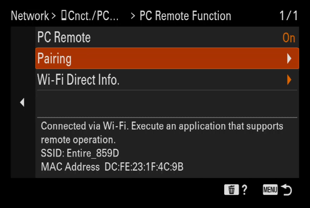Click the Connected via Wi-Fi message
Viewport: 310px width, 208px height.
[x=162, y=133]
